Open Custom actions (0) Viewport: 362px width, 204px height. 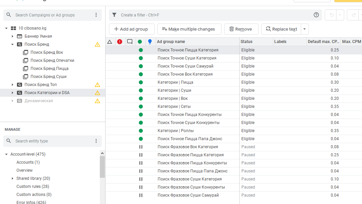click(34, 195)
